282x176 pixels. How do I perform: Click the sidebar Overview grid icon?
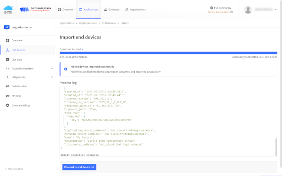(x=8, y=40)
